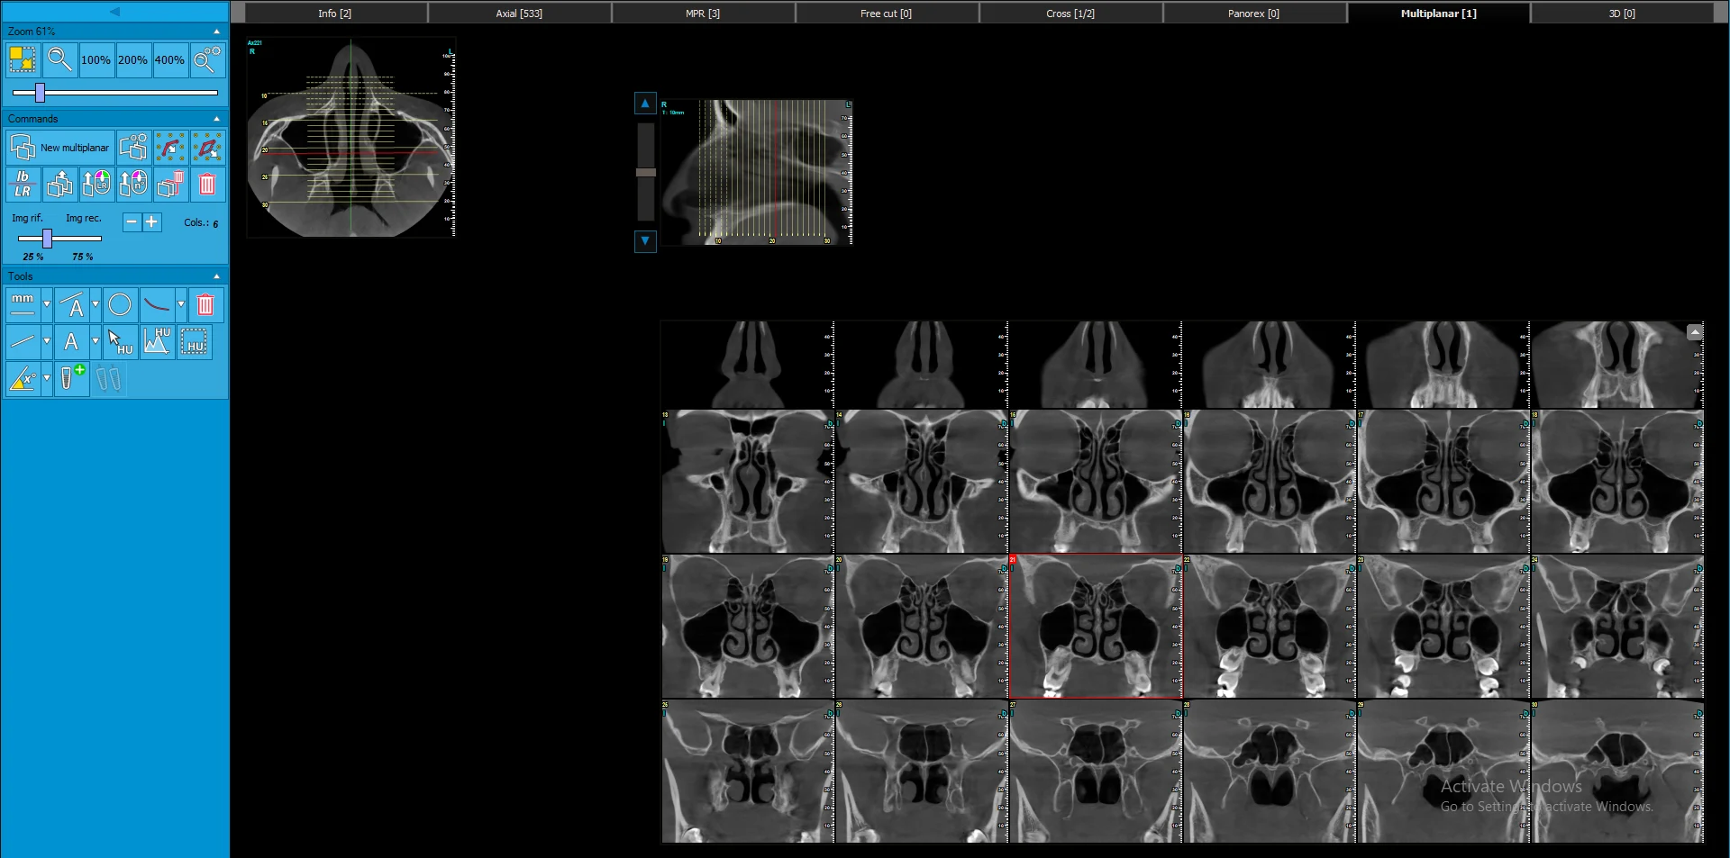Screen dimensions: 1730x858
Task: Open zoom settings magnifier with gears
Action: tap(207, 60)
